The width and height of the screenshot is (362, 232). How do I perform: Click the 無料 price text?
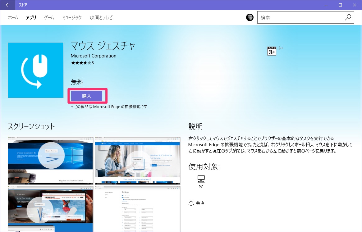click(77, 82)
